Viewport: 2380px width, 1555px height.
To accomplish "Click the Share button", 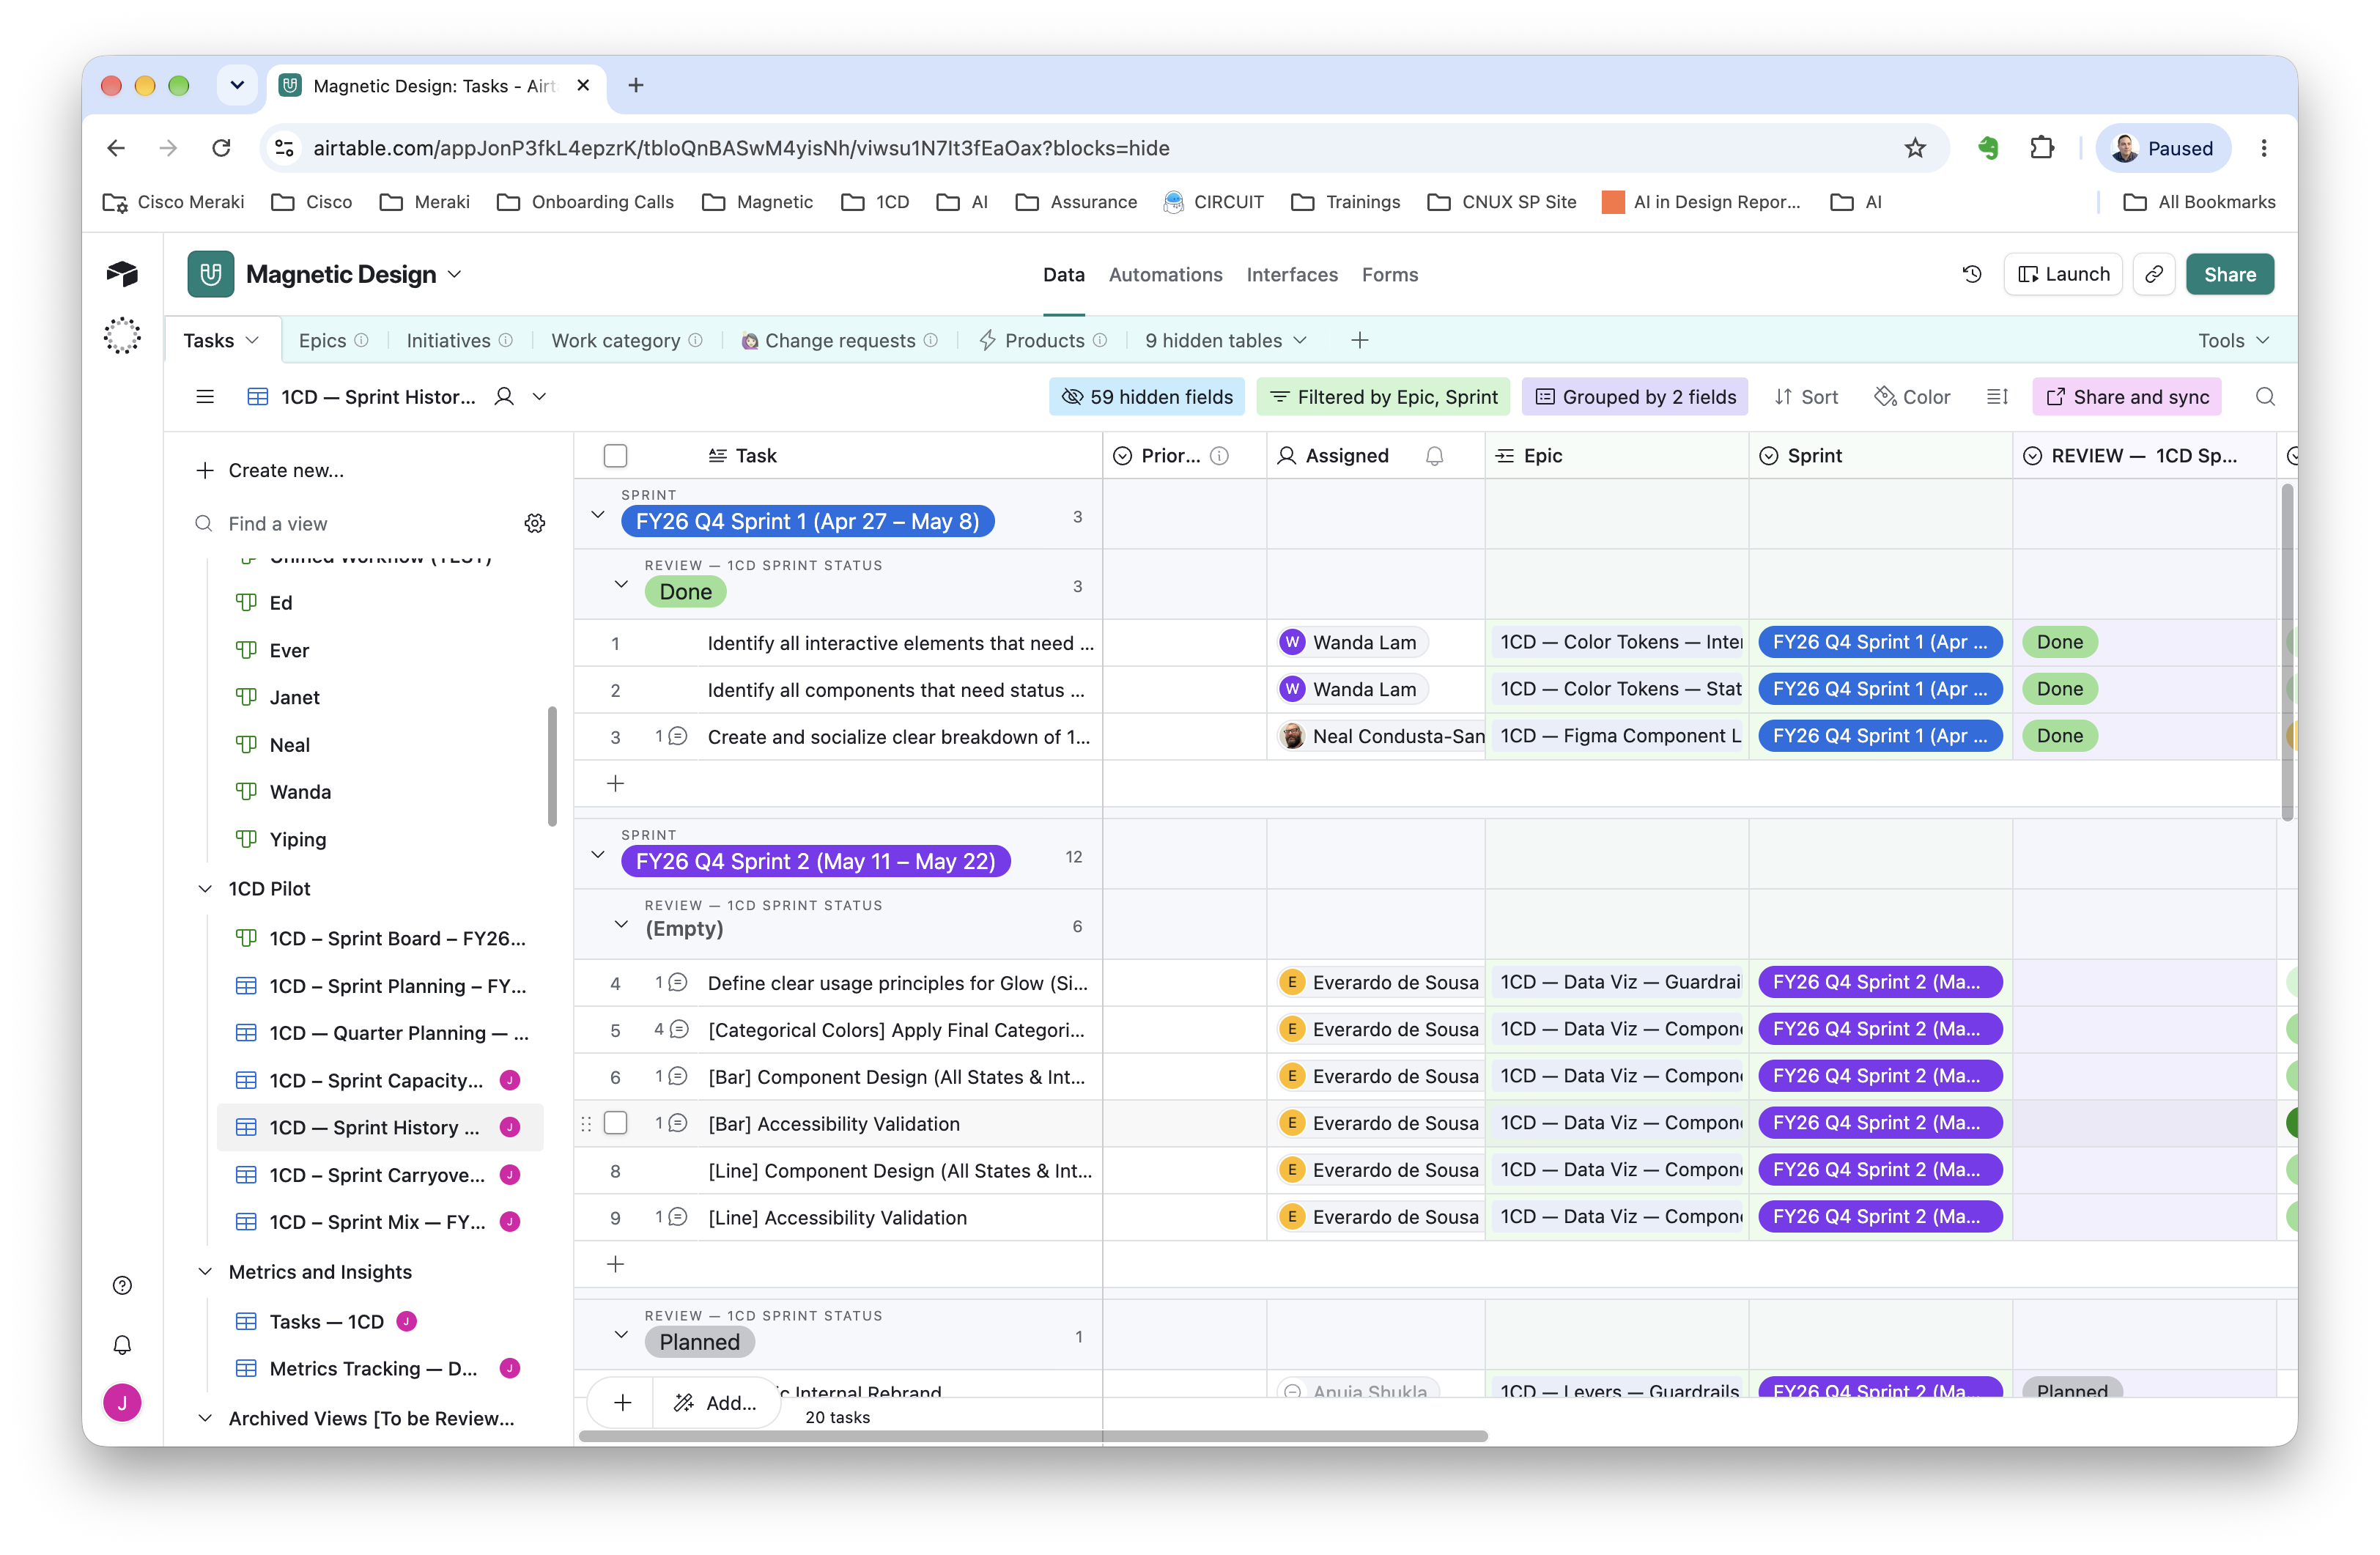I will point(2229,274).
